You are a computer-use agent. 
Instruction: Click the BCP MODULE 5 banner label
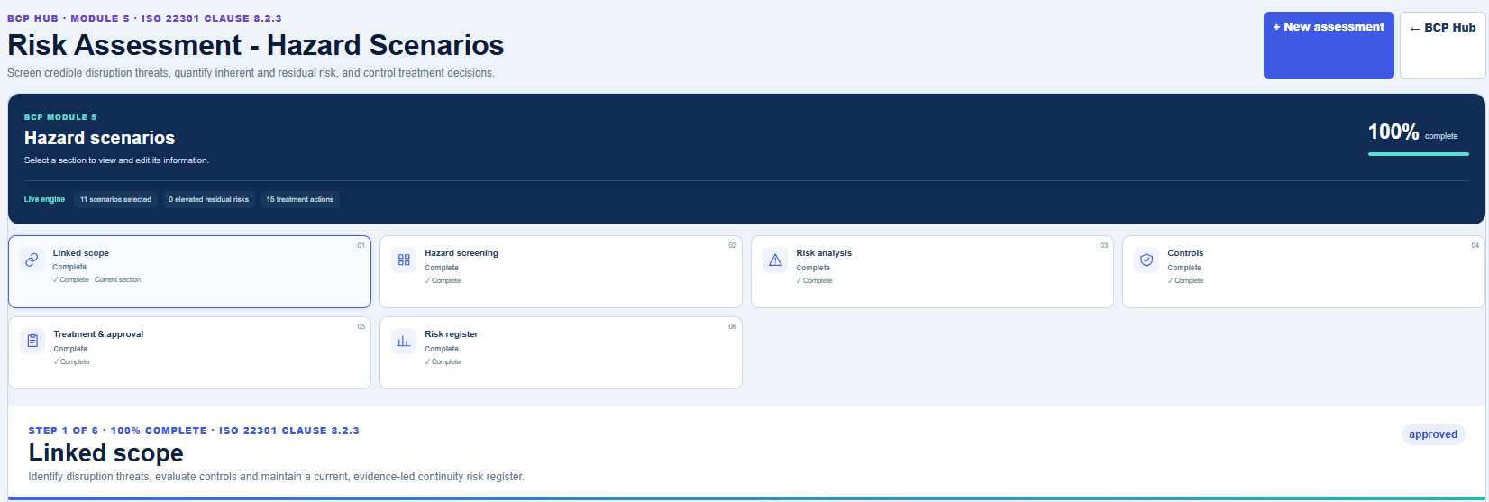point(60,117)
